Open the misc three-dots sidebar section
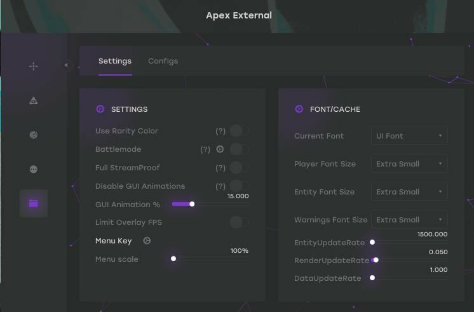 point(34,169)
